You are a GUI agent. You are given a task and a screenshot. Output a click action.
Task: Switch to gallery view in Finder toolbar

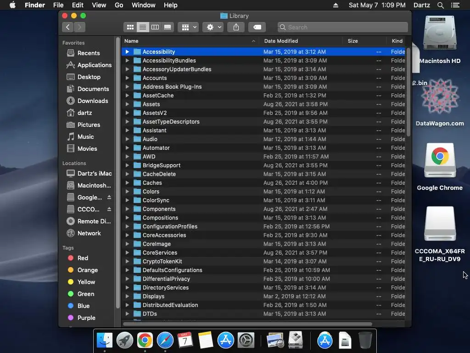(168, 27)
